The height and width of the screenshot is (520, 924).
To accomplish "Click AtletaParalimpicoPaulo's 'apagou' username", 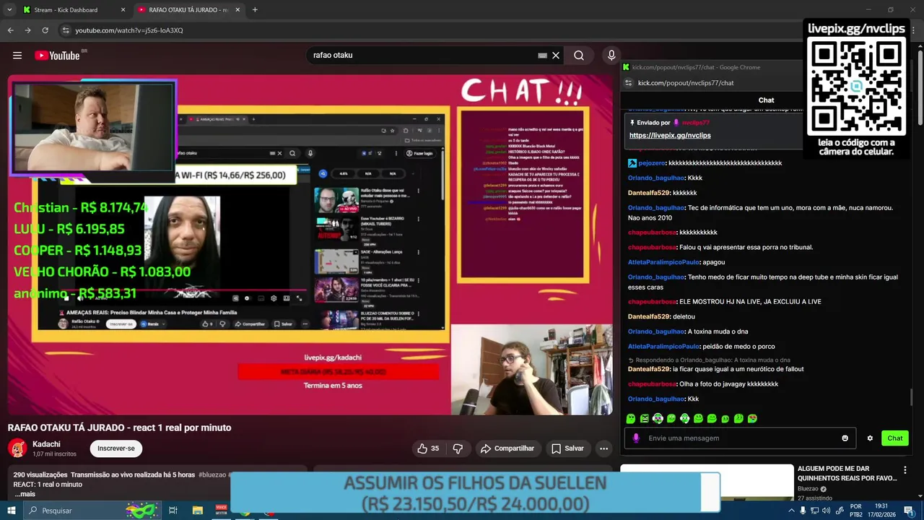I will point(663,262).
